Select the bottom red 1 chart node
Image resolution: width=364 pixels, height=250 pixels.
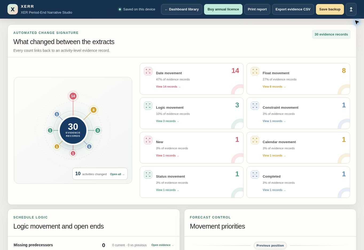pyautogui.click(x=73, y=153)
